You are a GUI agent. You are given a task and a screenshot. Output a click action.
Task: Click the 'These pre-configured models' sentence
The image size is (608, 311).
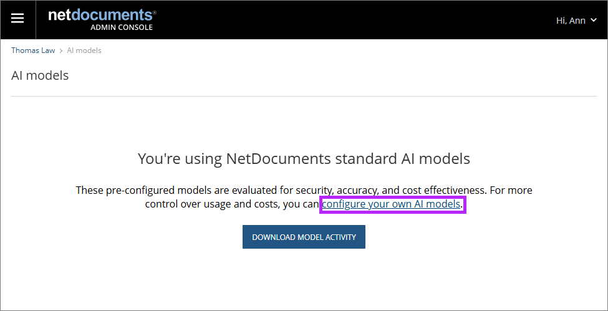click(x=187, y=190)
